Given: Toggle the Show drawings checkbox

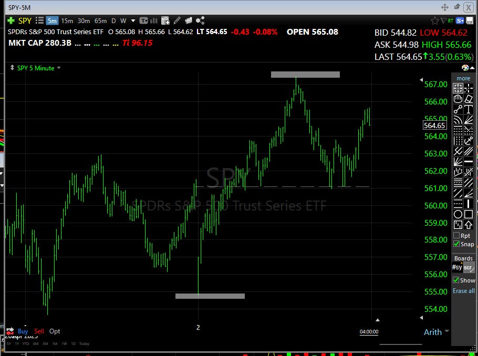Looking at the screenshot, I should 456,280.
